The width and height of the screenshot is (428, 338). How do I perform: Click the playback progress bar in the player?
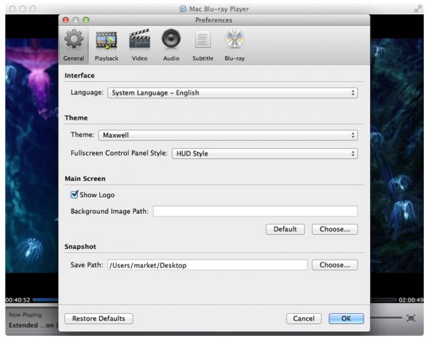[46, 299]
